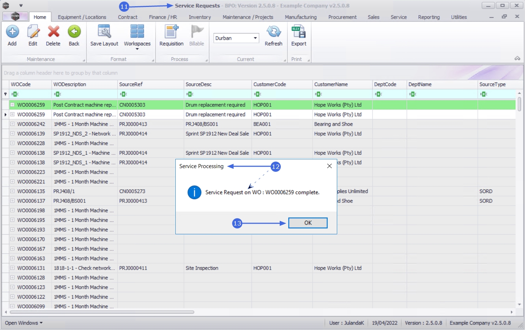
Task: Click OK in Service Processing dialog
Action: (308, 223)
